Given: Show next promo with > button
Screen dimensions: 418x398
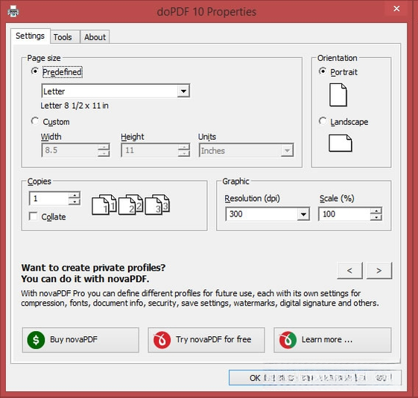Looking at the screenshot, I should tap(379, 271).
